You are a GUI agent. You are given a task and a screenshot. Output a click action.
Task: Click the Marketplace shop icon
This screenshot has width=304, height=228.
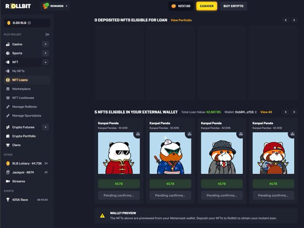[x=8, y=89]
